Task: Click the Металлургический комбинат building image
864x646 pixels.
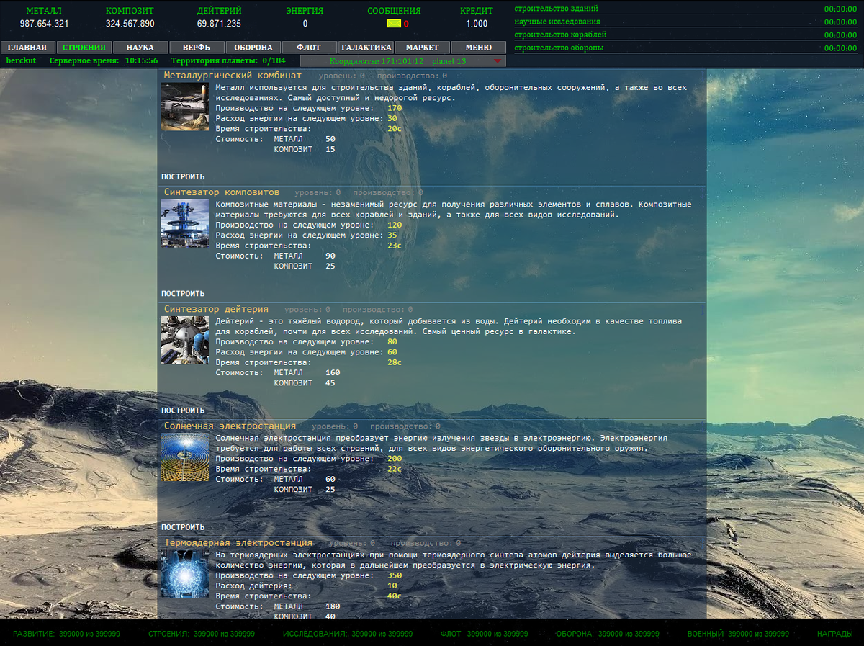Action: coord(184,107)
